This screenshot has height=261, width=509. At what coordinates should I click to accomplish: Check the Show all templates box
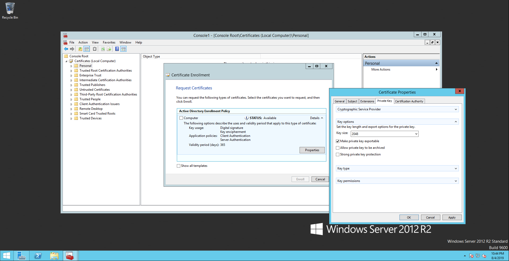coord(178,166)
